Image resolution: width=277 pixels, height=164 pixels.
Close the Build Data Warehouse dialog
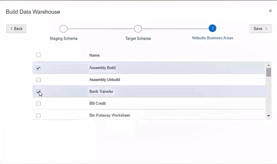click(270, 11)
